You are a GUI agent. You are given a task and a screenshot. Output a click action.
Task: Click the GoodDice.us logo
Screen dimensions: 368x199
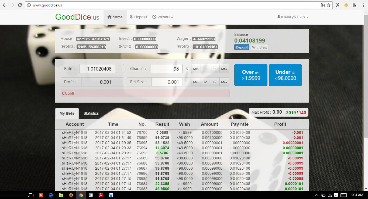pyautogui.click(x=77, y=17)
